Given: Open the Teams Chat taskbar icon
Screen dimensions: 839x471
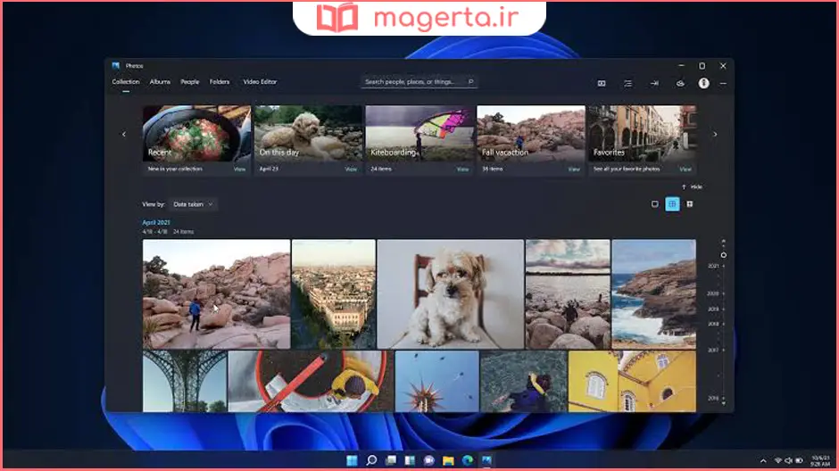Looking at the screenshot, I should pyautogui.click(x=429, y=460).
